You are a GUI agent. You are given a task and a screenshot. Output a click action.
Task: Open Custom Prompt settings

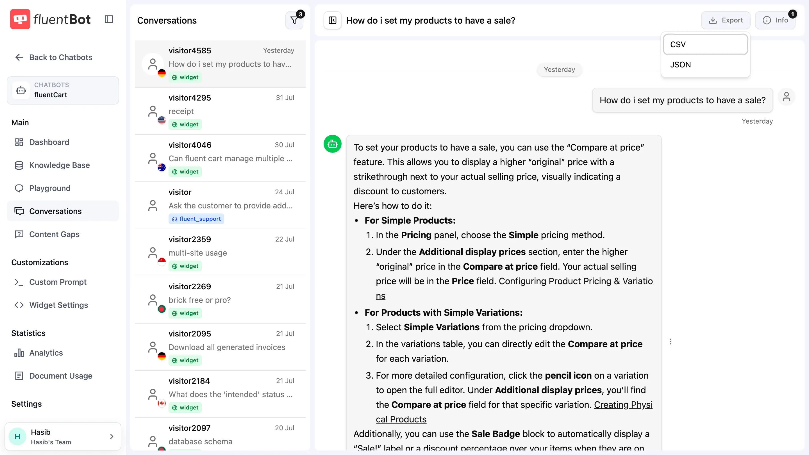click(63, 282)
